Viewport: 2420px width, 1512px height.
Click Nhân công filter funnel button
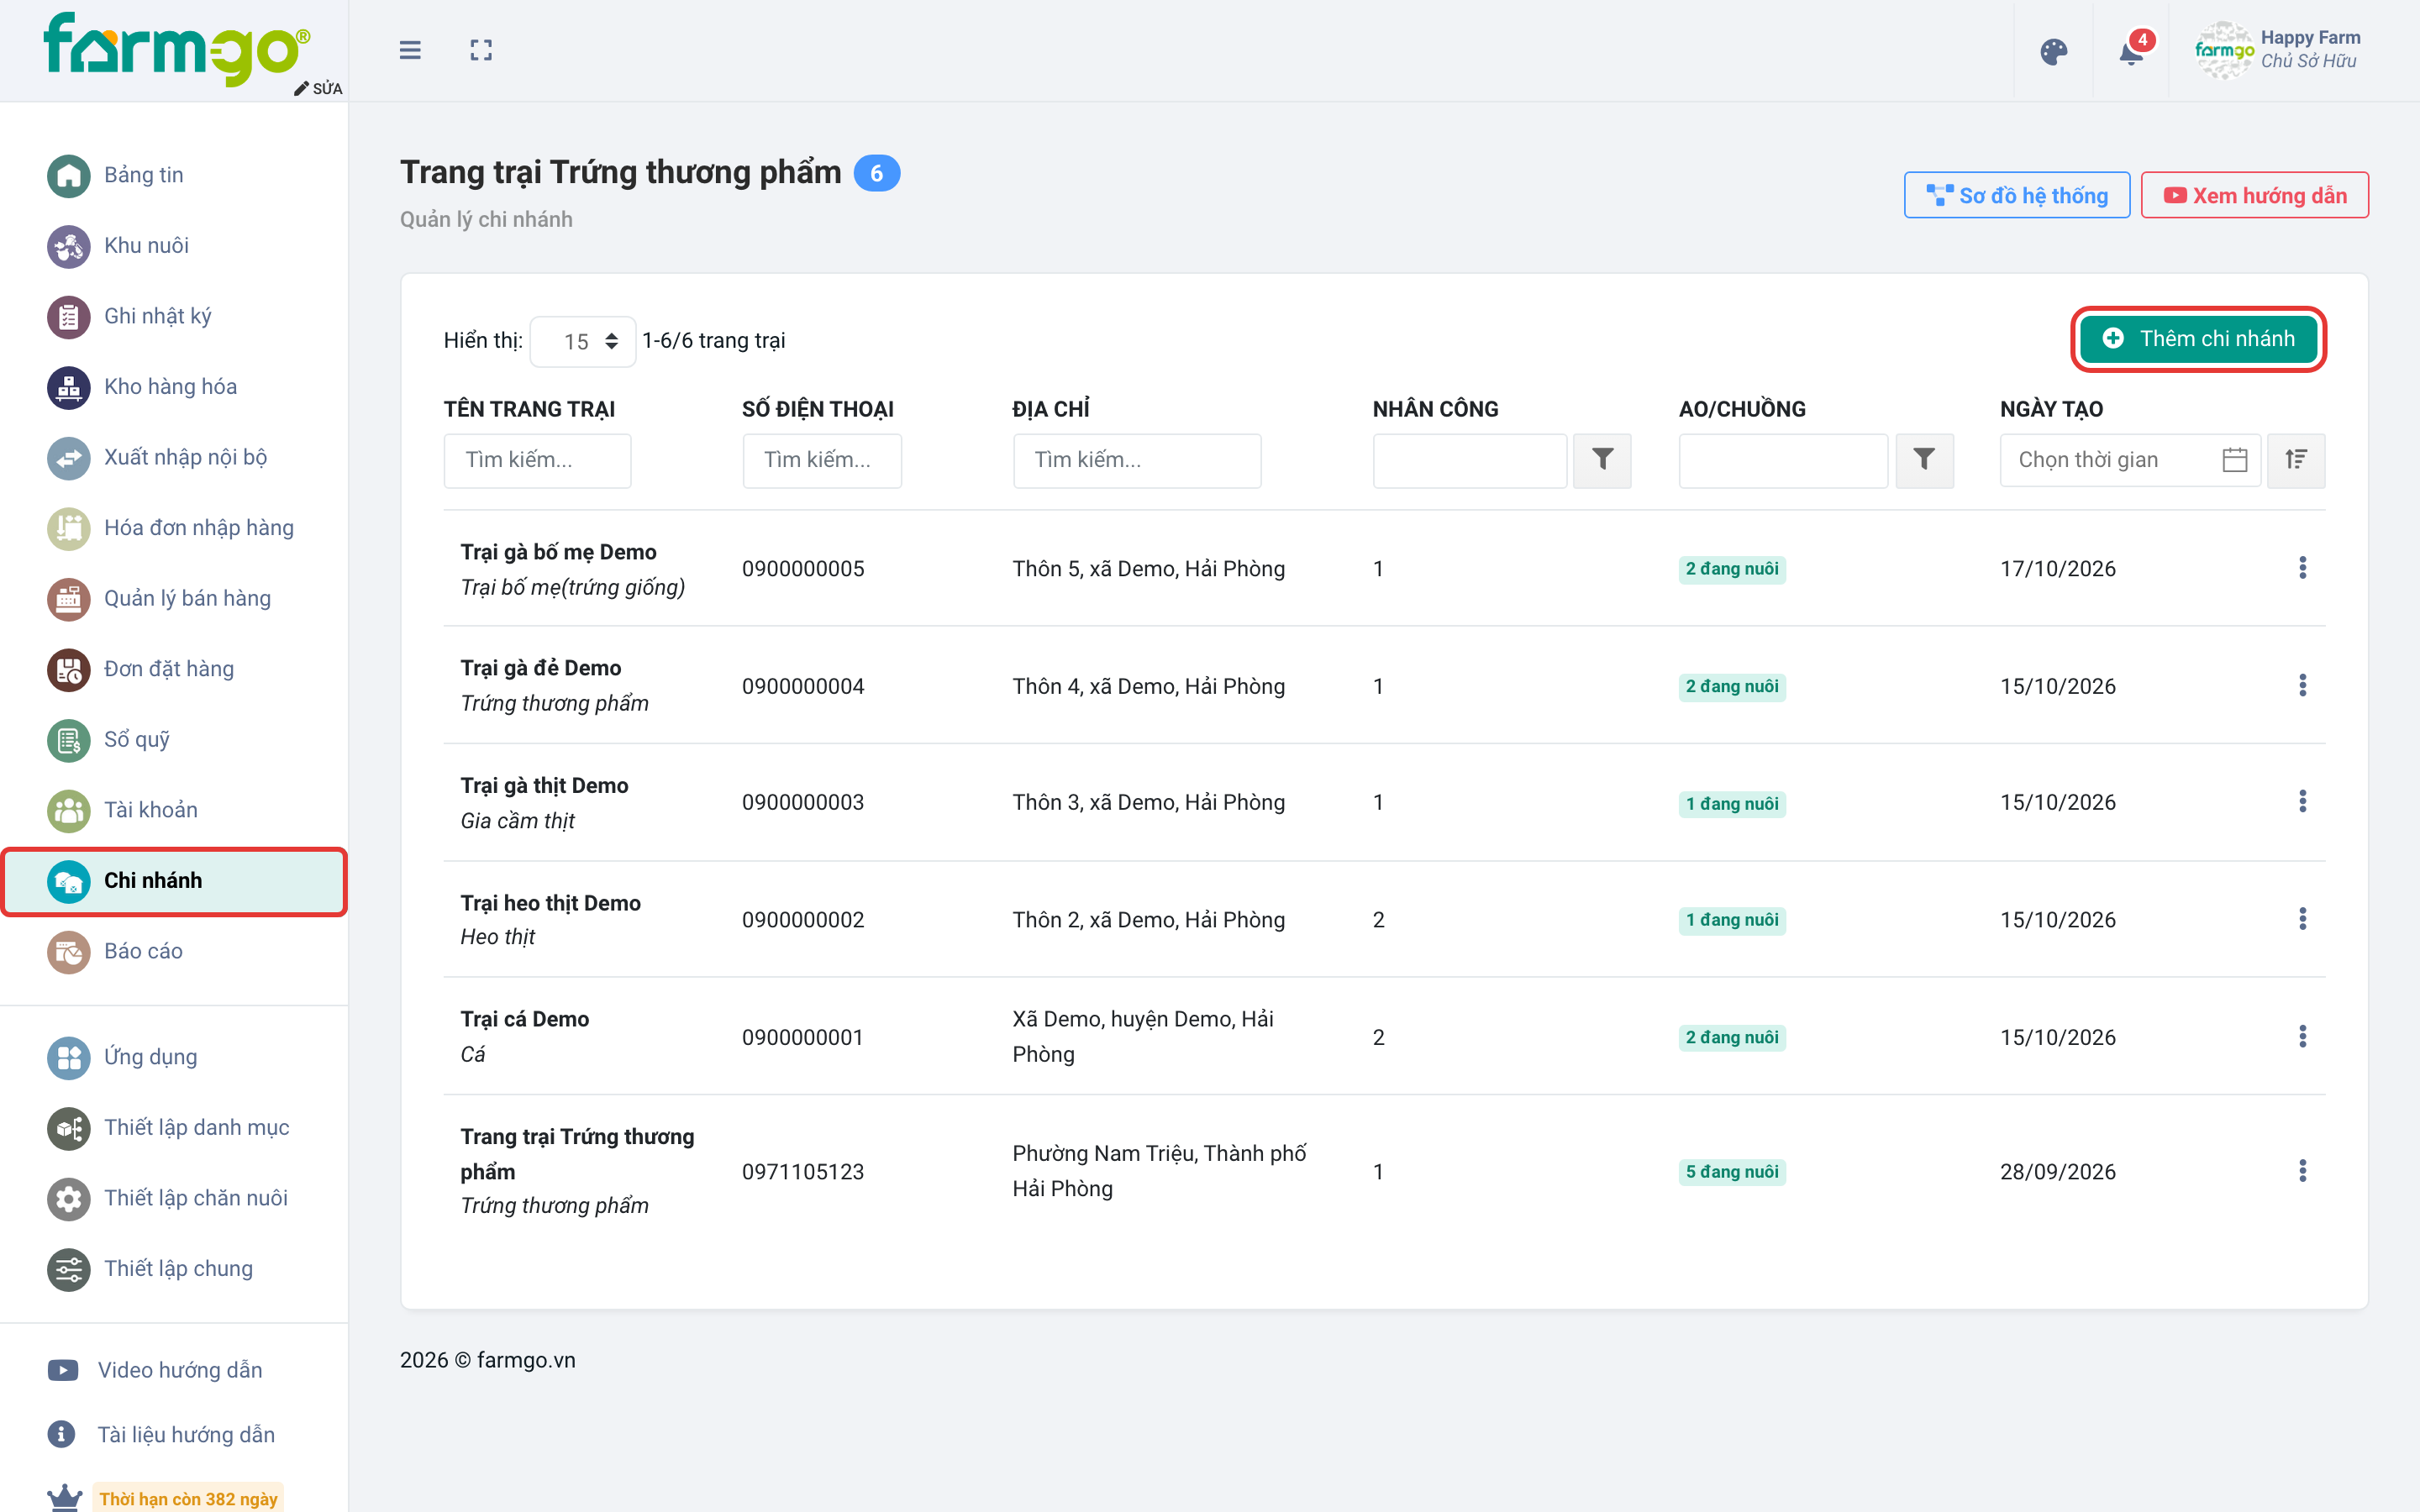1602,460
